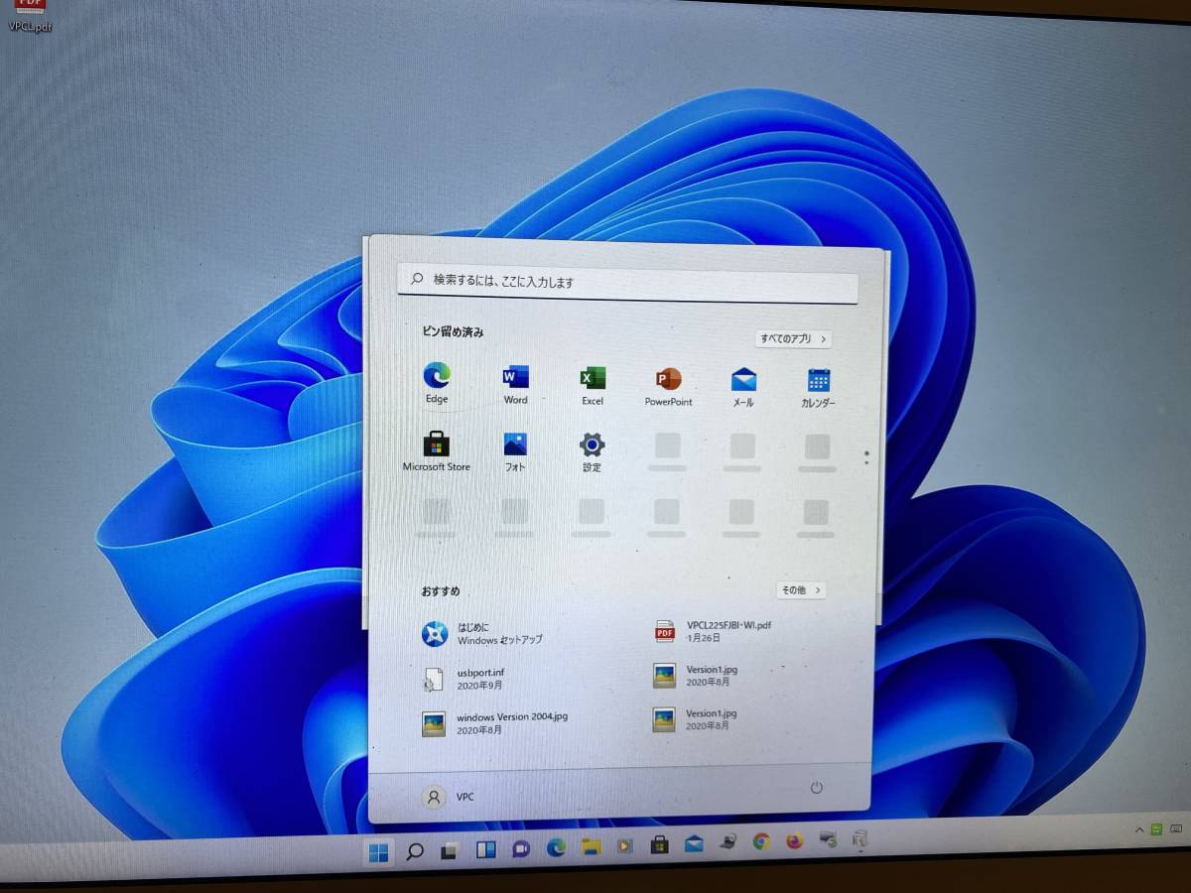The height and width of the screenshot is (893, 1191).
Task: Open Version1.jpg next to usbport.inf
Action: (x=697, y=675)
